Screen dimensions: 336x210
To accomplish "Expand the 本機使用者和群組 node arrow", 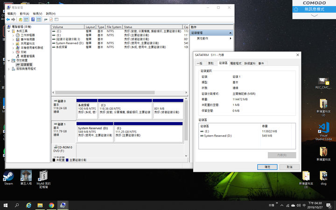I will (13, 48).
